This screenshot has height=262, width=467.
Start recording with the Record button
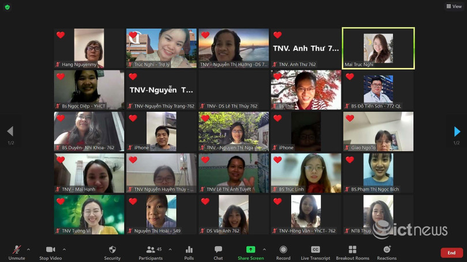(x=283, y=252)
